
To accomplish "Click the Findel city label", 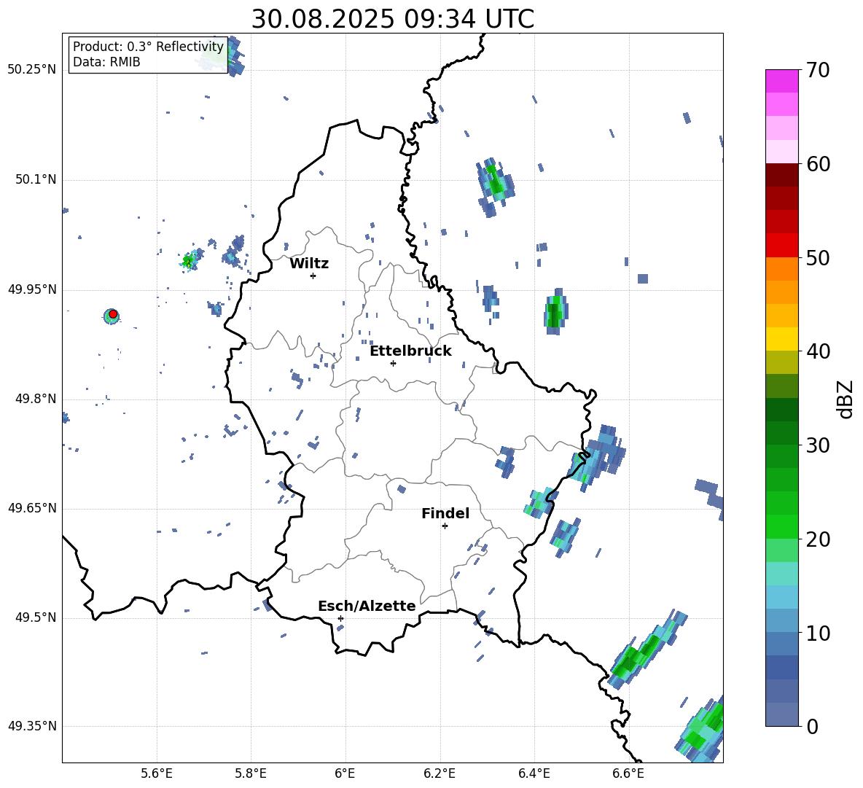I will point(445,513).
